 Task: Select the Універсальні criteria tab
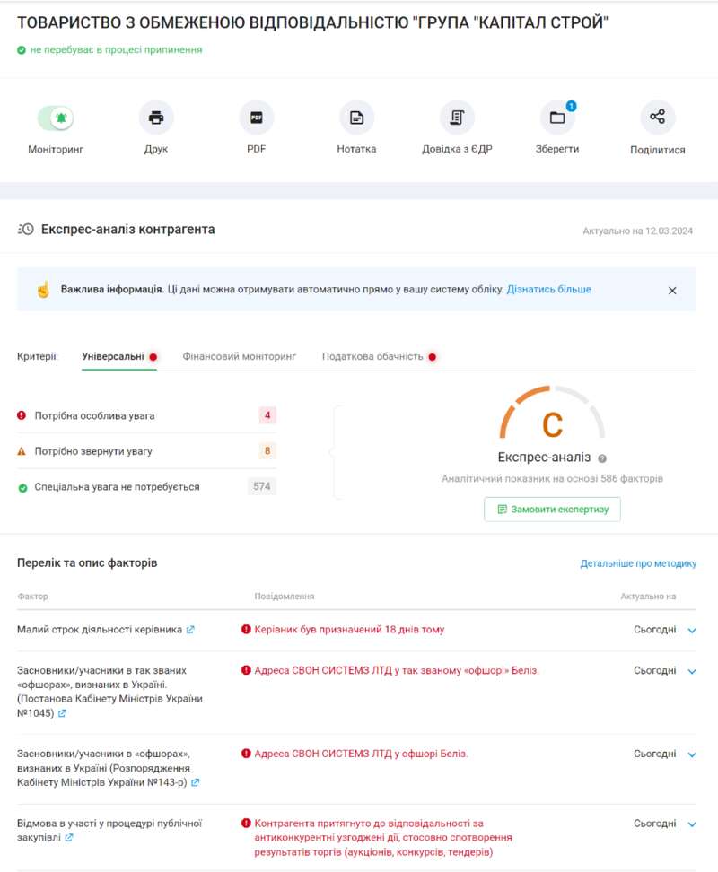[113, 356]
